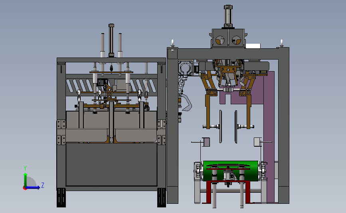Select the green Y-axis arrow of triad
This screenshot has height=213, width=346.
tap(26, 180)
